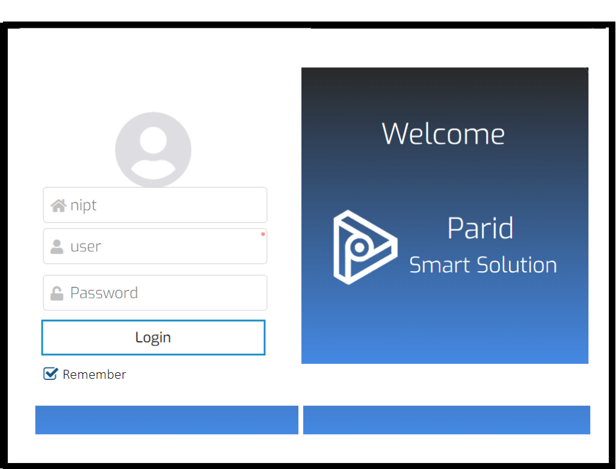Click the left blue footer bar
This screenshot has width=616, height=469.
167,420
